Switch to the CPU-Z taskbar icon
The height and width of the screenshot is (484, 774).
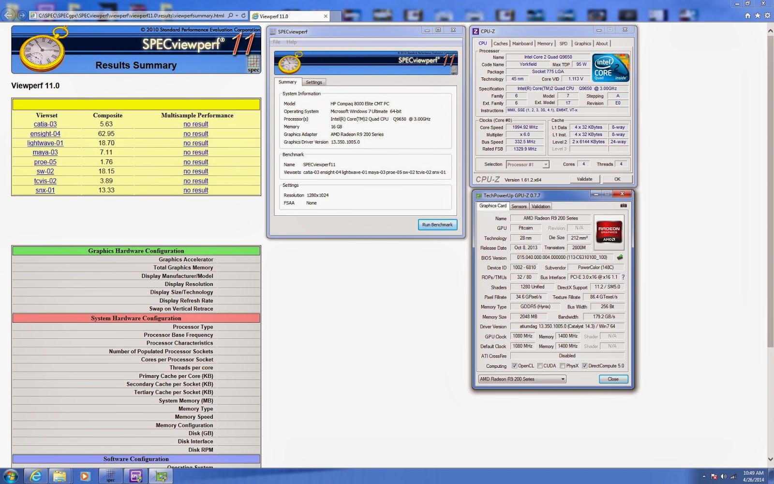[136, 476]
